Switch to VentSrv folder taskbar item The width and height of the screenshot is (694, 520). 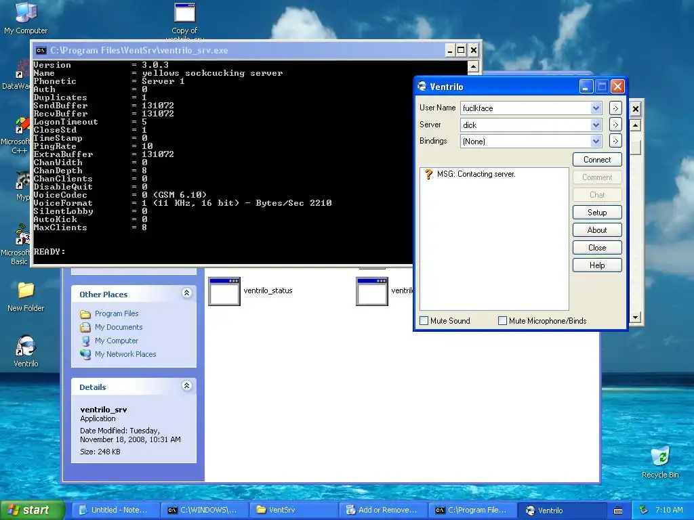pos(293,510)
